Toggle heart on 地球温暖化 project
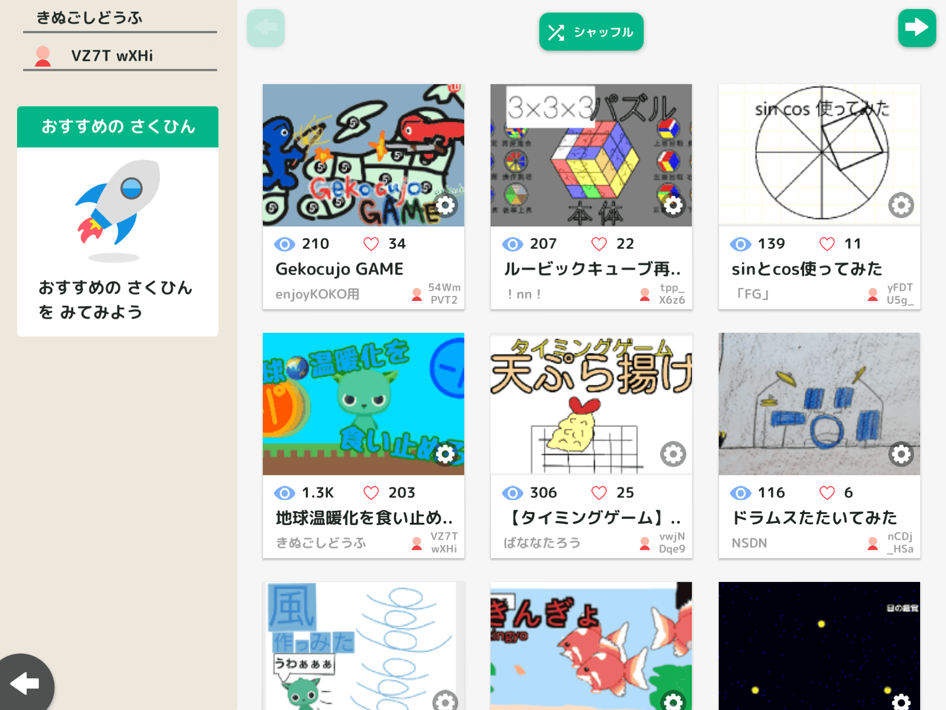The image size is (946, 710). click(371, 493)
